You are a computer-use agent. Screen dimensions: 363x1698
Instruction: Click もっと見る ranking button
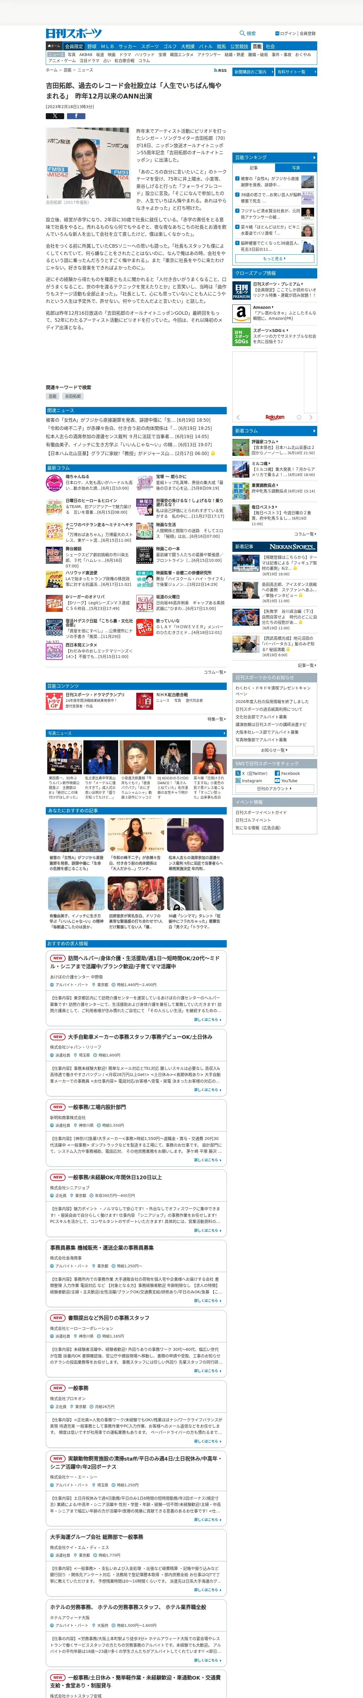(x=275, y=259)
